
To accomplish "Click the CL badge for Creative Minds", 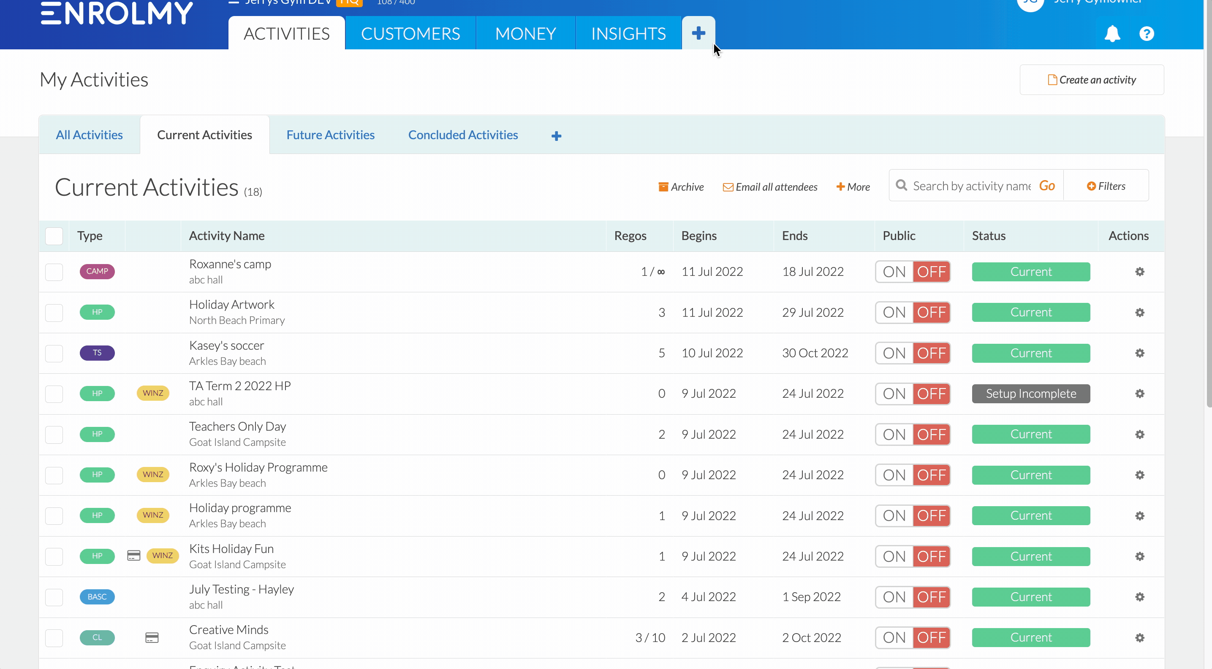I will (97, 637).
